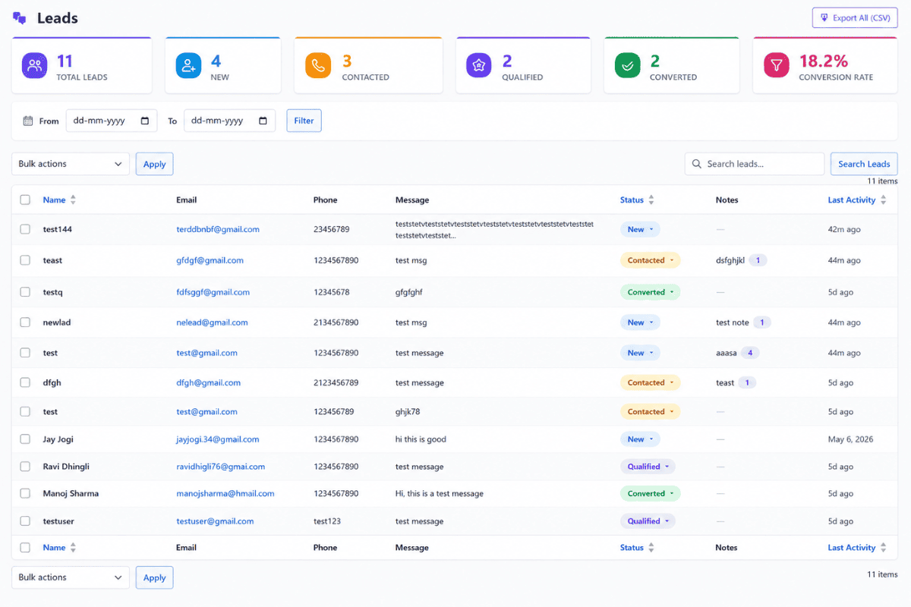Check the box for test144 row

click(25, 229)
